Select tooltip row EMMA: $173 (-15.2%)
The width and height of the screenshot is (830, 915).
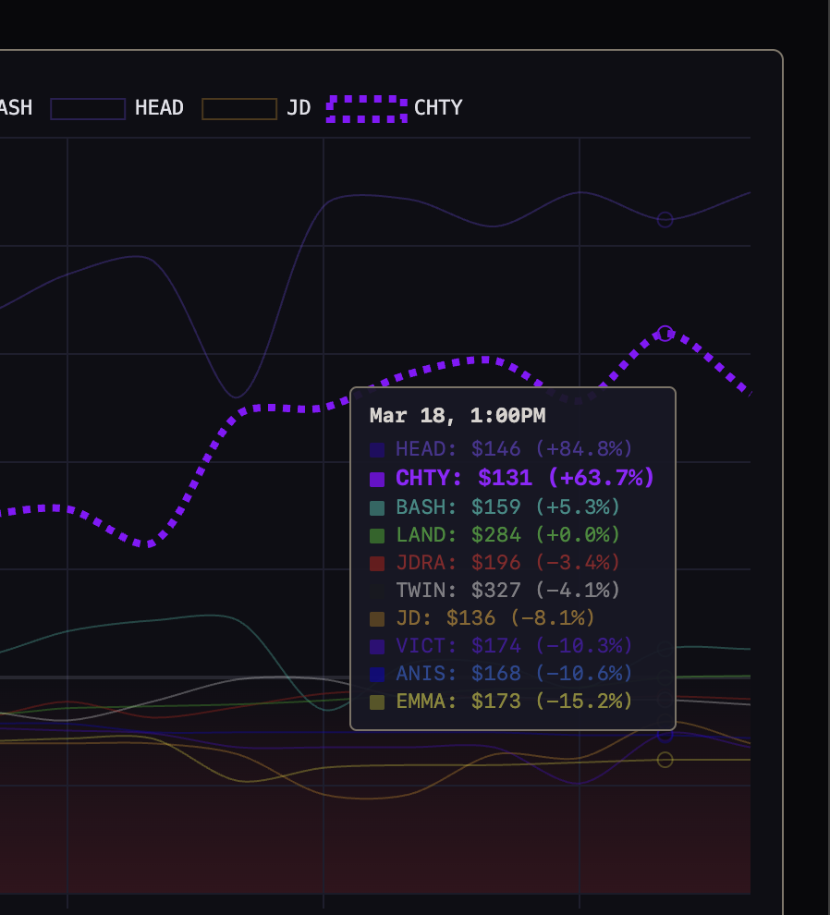(501, 701)
